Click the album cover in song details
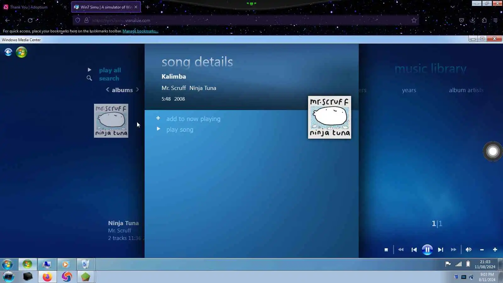Screen dimensions: 503x283 [329, 117]
